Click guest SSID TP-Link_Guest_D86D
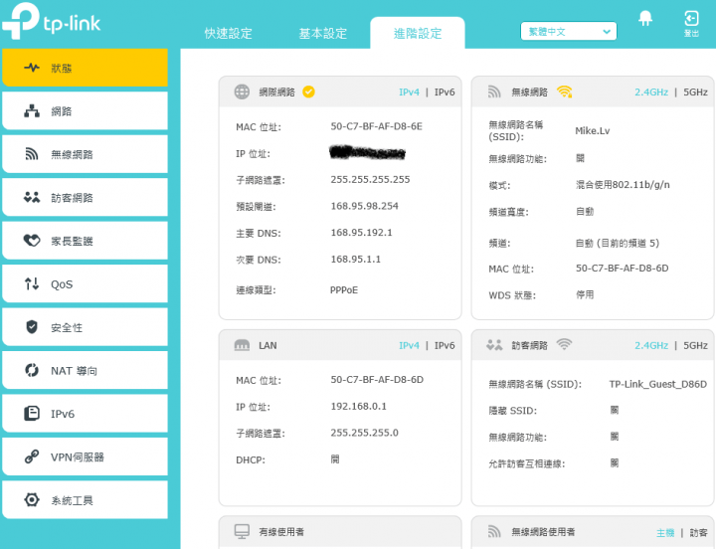 (x=658, y=384)
